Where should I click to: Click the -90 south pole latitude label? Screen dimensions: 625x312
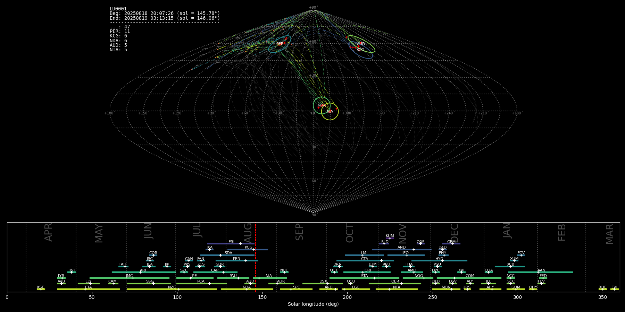click(313, 215)
